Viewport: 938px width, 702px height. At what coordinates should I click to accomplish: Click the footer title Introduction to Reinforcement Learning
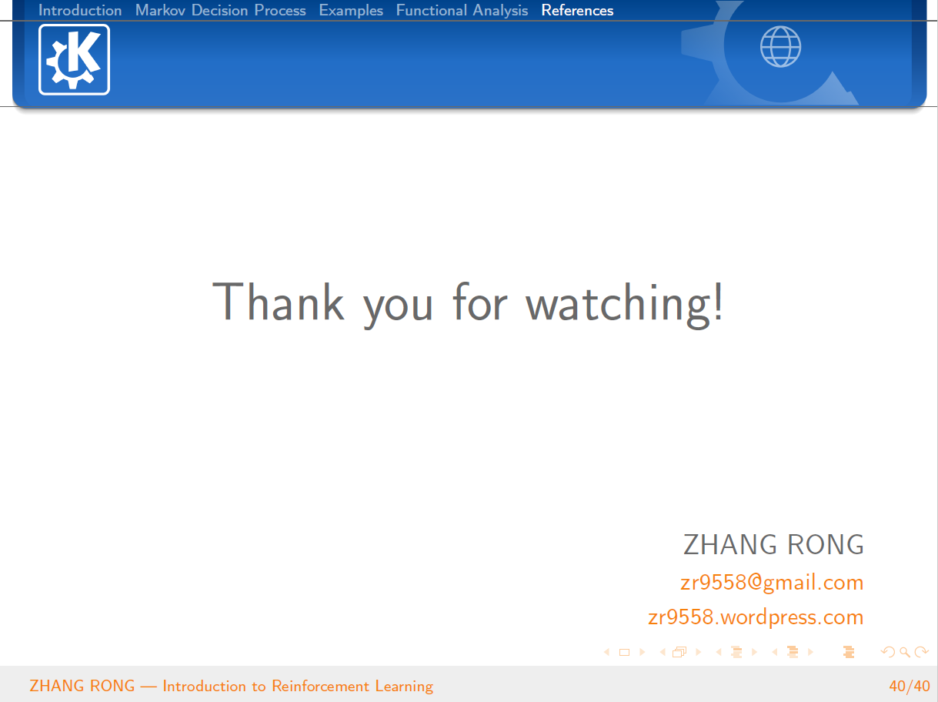(x=298, y=686)
